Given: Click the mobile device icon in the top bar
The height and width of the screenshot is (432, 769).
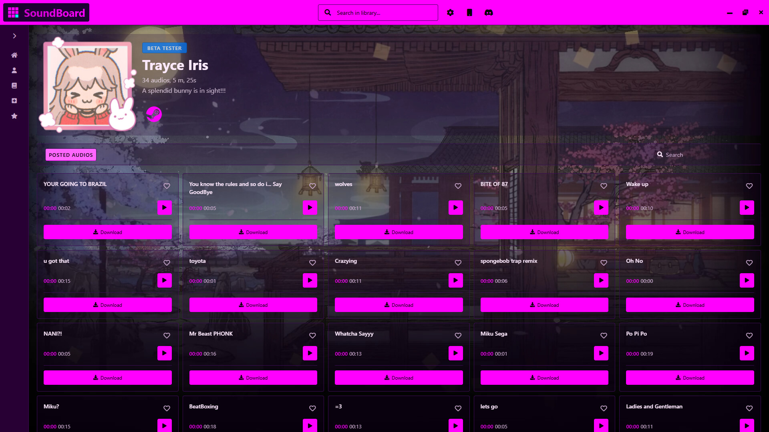Looking at the screenshot, I should (x=469, y=12).
